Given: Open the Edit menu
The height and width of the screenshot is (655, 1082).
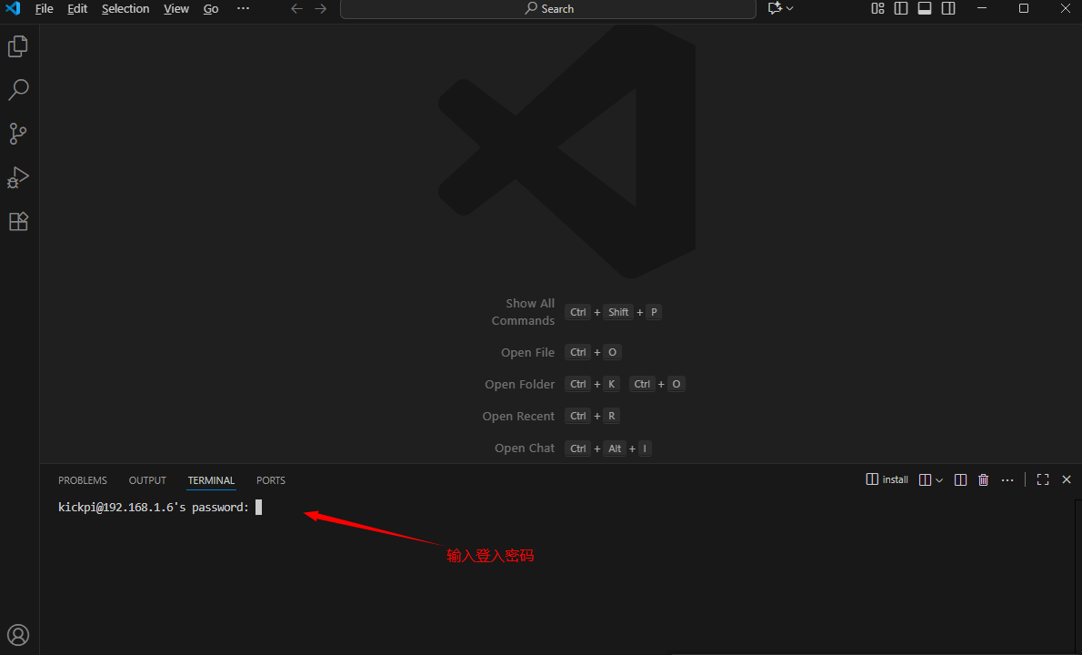Looking at the screenshot, I should (x=77, y=9).
